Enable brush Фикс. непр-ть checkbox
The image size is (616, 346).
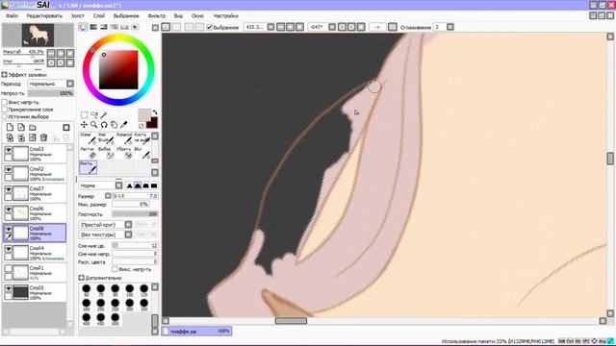(115, 269)
